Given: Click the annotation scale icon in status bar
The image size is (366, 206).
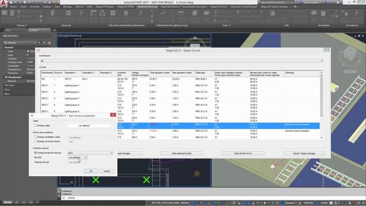Looking at the screenshot, I should 253,203.
